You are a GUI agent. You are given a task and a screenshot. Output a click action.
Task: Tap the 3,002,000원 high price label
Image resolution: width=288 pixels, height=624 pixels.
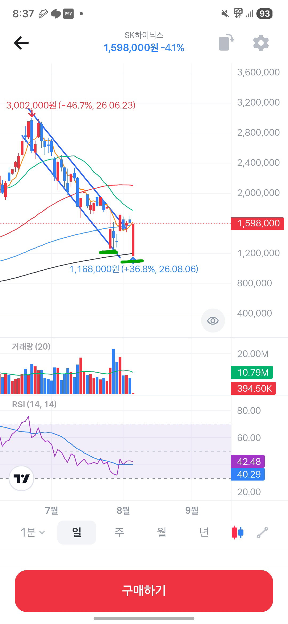click(x=71, y=105)
